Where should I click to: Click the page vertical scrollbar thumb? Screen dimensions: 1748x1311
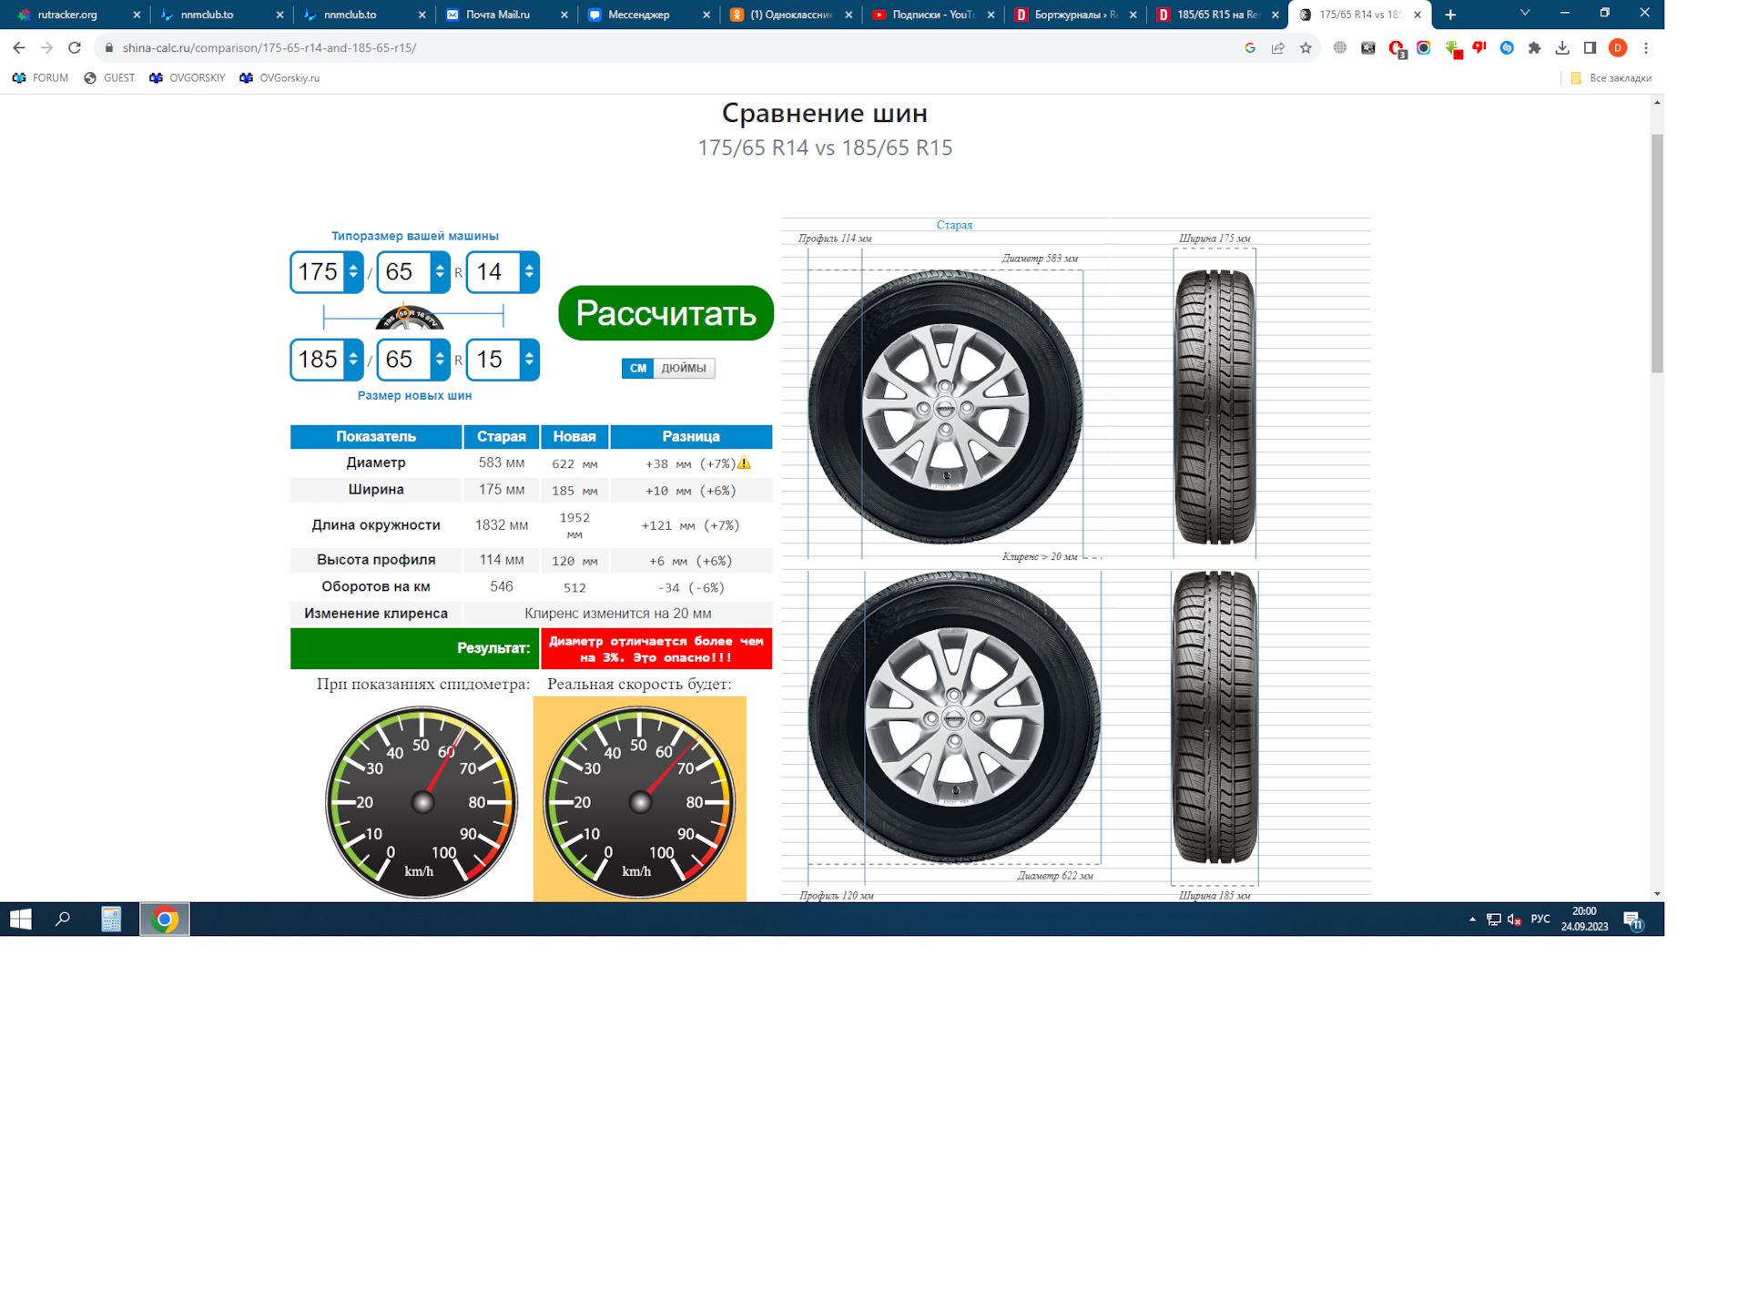(1657, 253)
